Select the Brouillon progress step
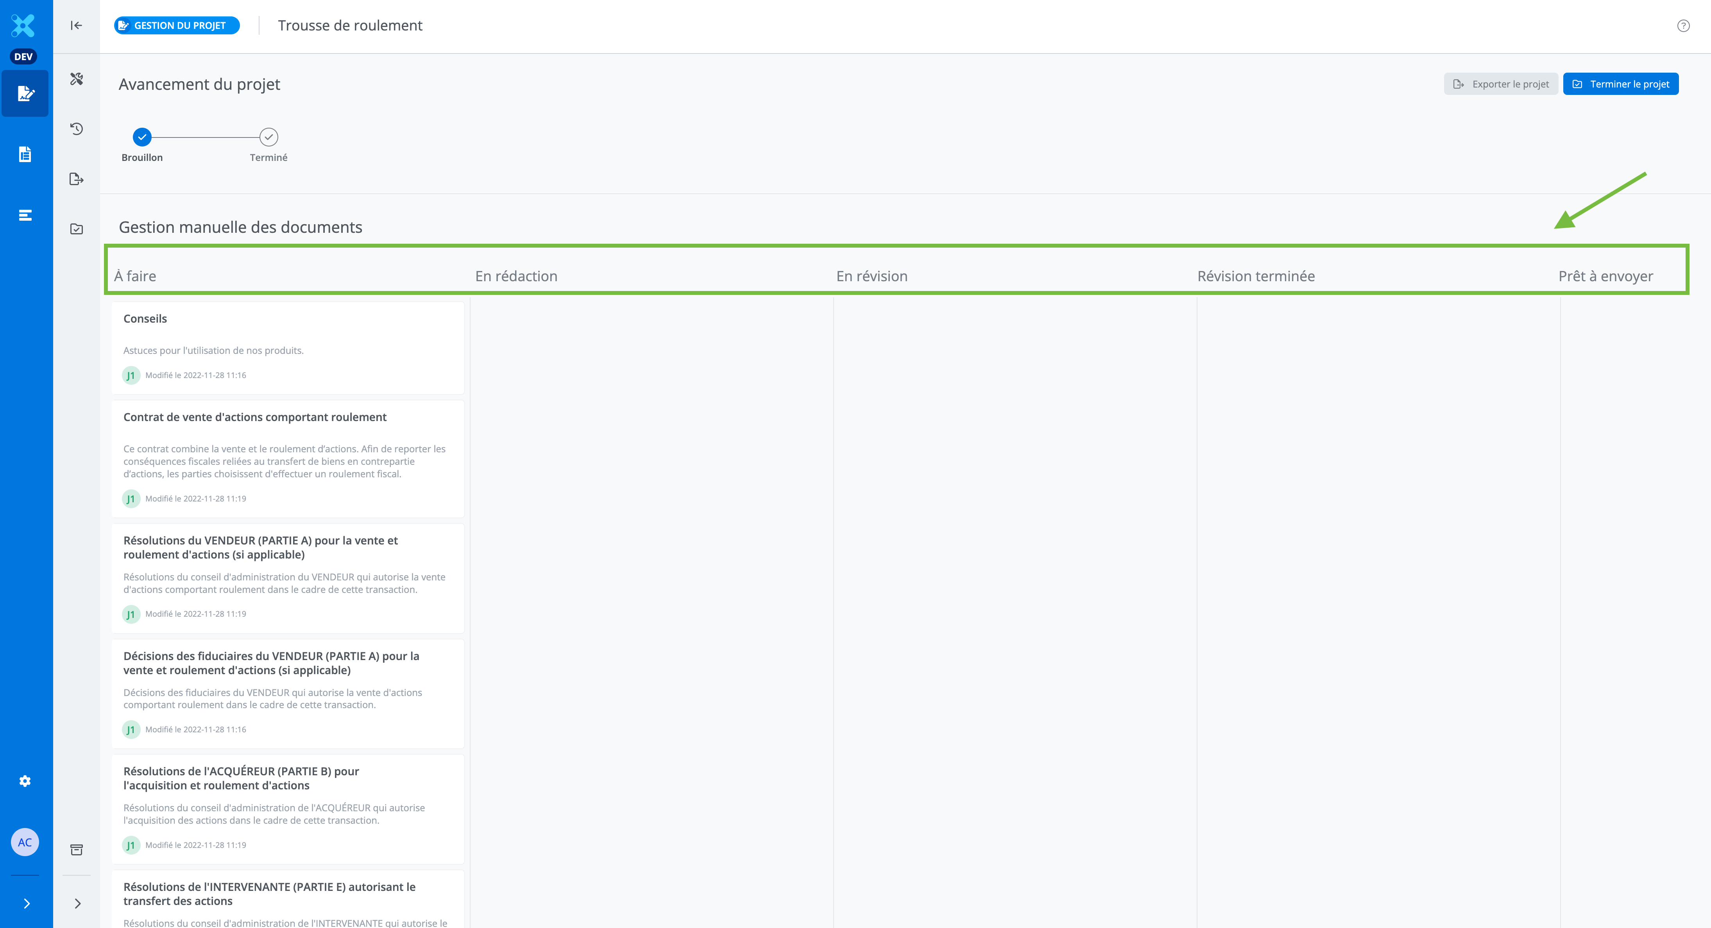Screen dimensions: 1711x928 pos(142,137)
